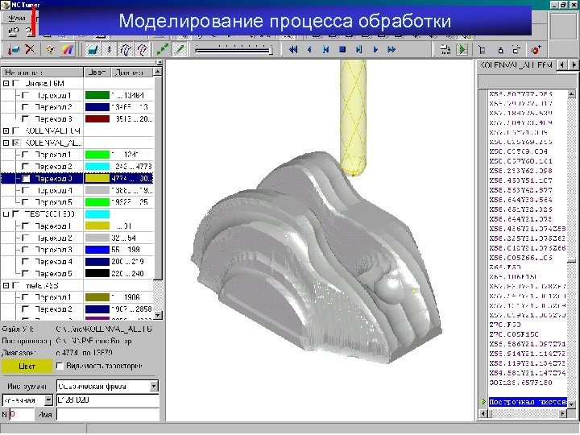
Task: Click the rainbow color stripes icon
Action: (x=67, y=49)
